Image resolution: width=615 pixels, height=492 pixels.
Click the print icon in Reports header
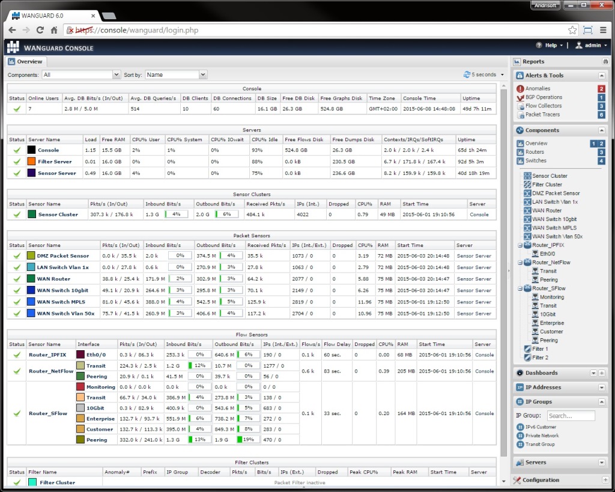tap(605, 62)
